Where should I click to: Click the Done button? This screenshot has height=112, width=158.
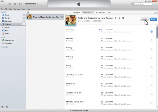coord(153,19)
